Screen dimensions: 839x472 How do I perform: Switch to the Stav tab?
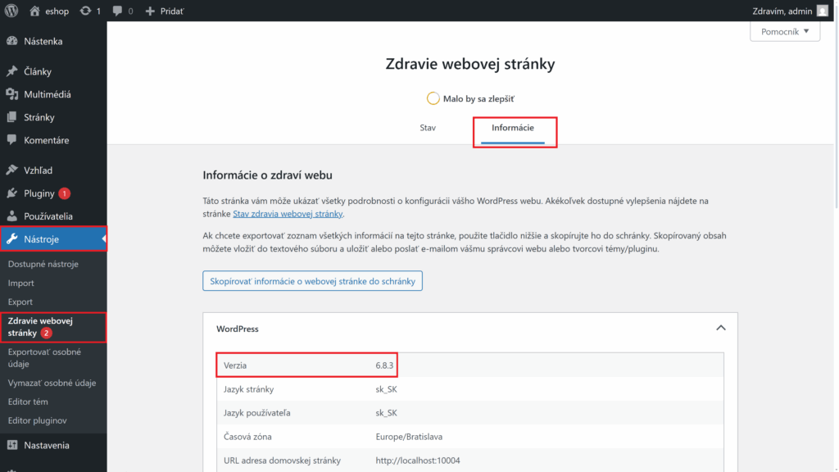coord(427,127)
